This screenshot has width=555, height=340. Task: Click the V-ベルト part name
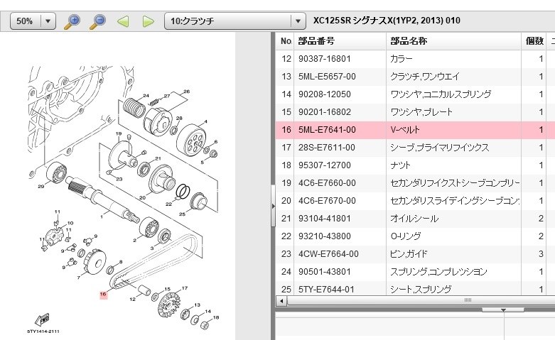pos(405,130)
